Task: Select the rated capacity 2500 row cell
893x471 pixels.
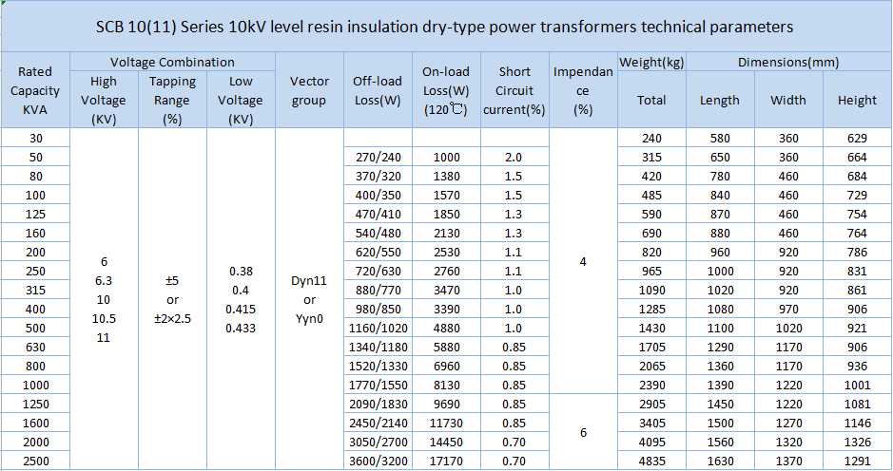Action: click(35, 462)
